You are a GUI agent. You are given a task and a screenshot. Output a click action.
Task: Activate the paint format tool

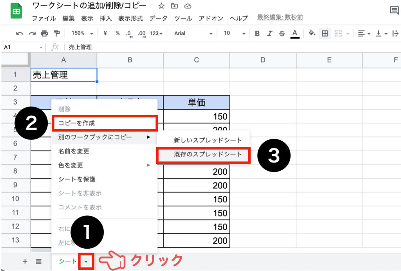coord(57,34)
